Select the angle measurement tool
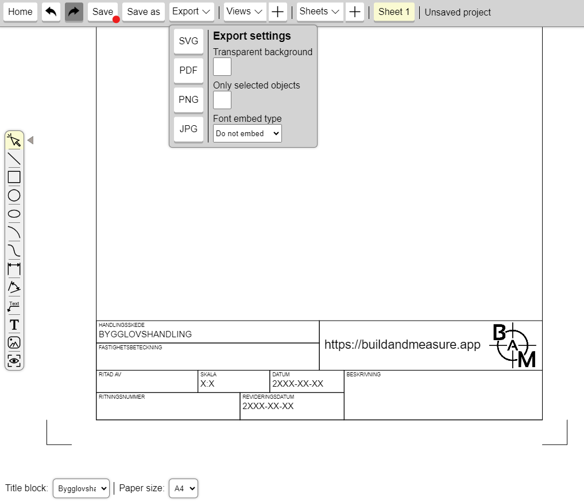 (x=14, y=287)
